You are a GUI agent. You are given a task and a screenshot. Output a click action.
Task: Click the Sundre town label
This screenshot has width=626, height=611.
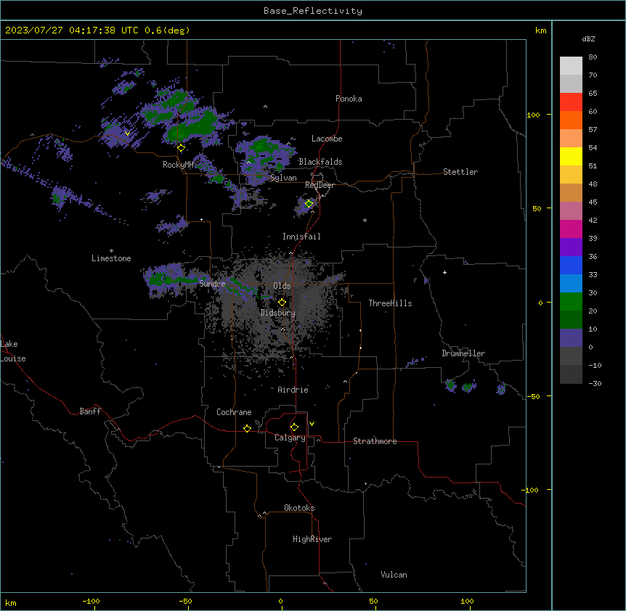click(212, 284)
